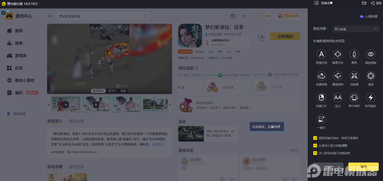Click the 立即预约 reserve button
Image resolution: width=383 pixels, height=181 pixels.
285,36
